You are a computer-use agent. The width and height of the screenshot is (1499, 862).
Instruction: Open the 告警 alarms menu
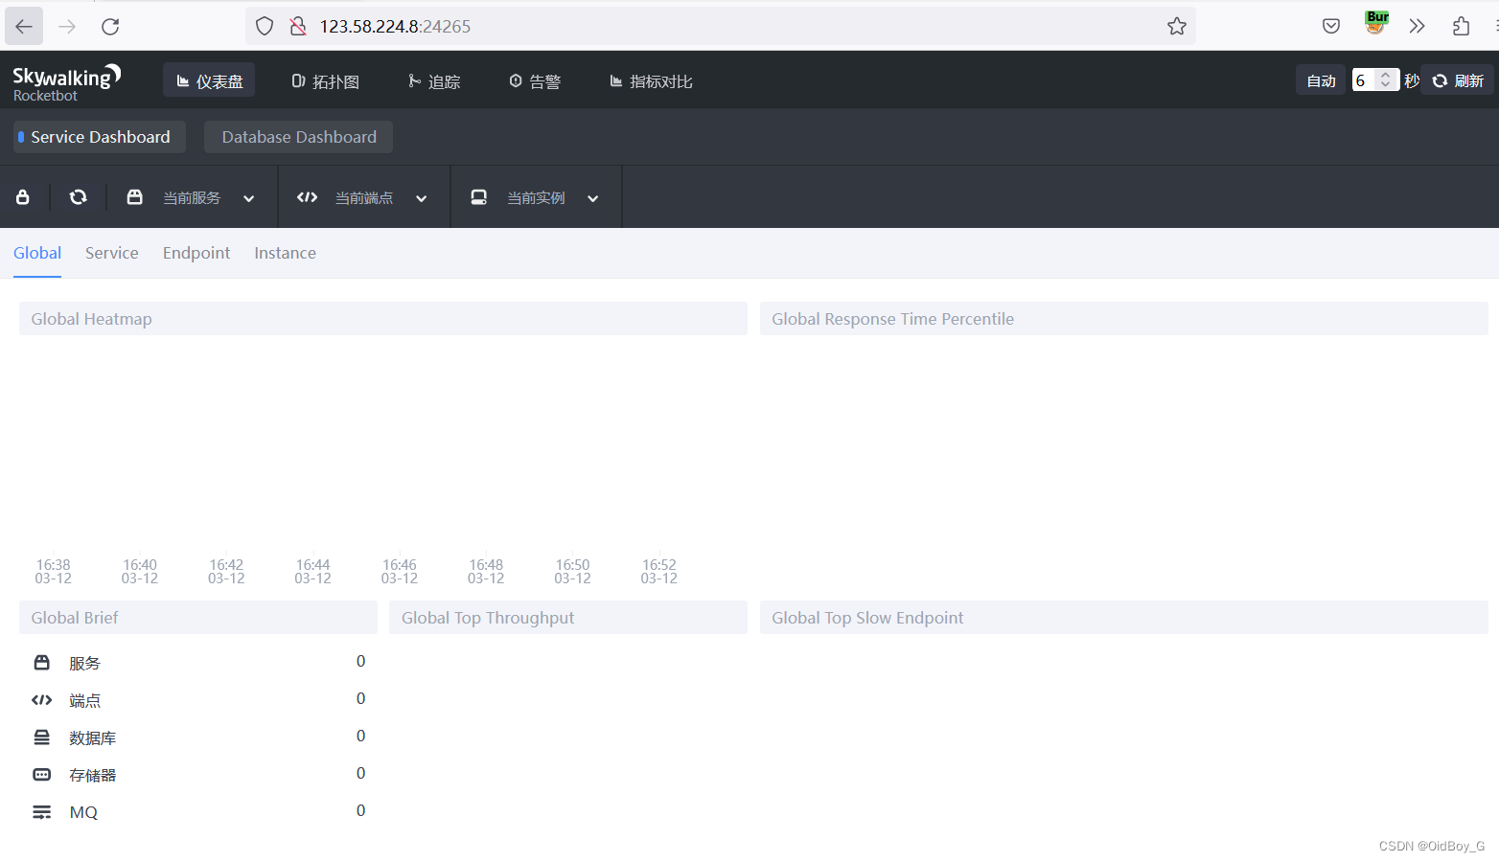tap(535, 81)
